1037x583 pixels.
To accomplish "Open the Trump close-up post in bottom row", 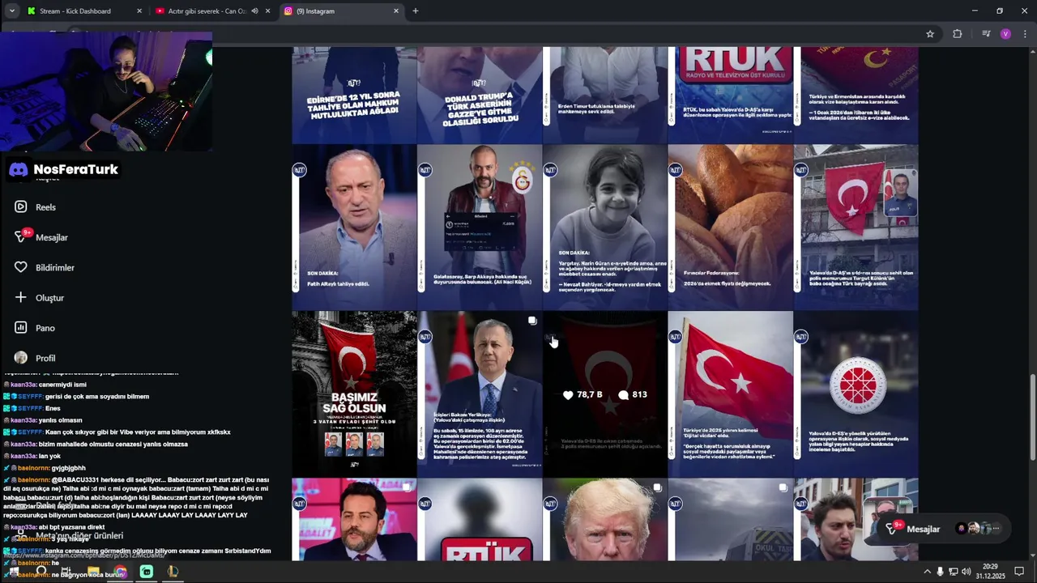I will 605,519.
